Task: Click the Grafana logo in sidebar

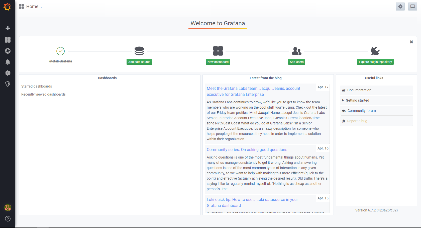Action: pos(7,7)
